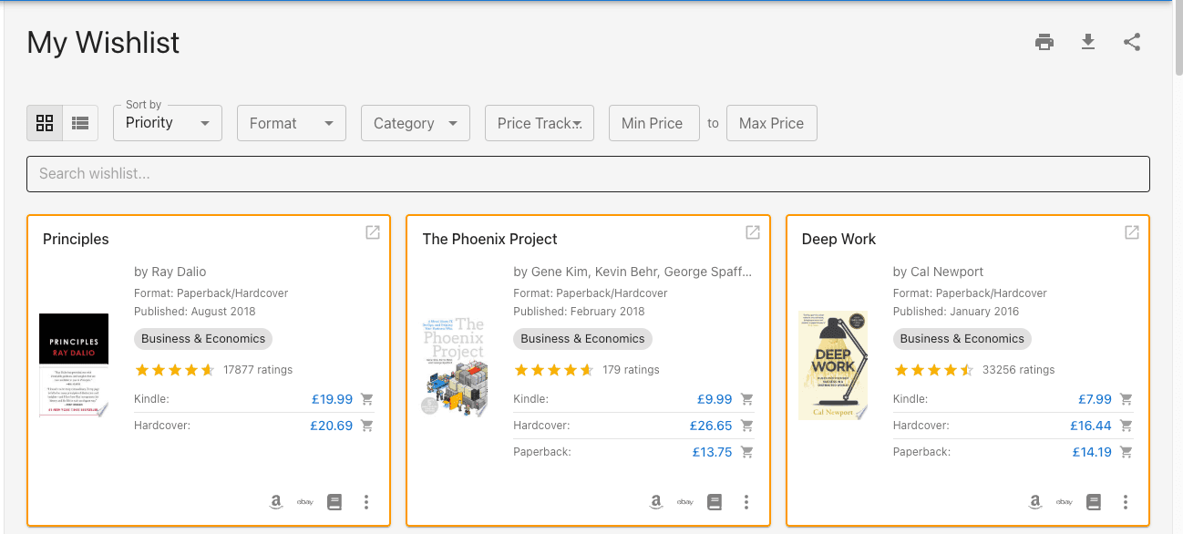Click the Principles book cover thumbnail
Image resolution: width=1183 pixels, height=534 pixels.
[74, 365]
